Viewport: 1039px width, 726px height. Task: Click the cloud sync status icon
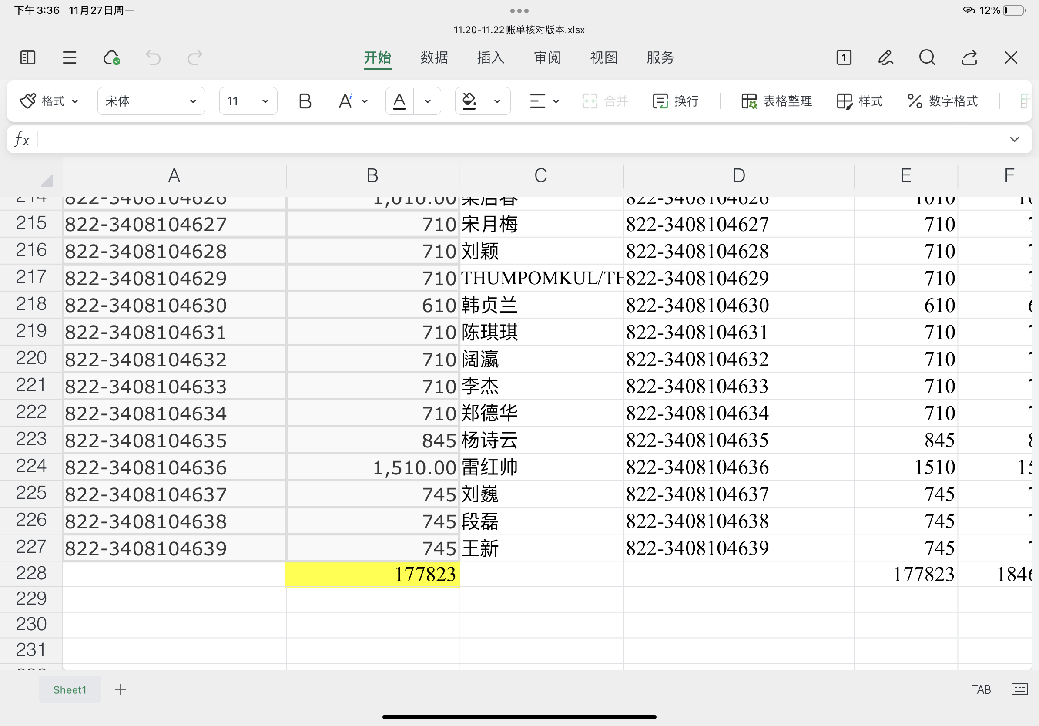(x=111, y=57)
